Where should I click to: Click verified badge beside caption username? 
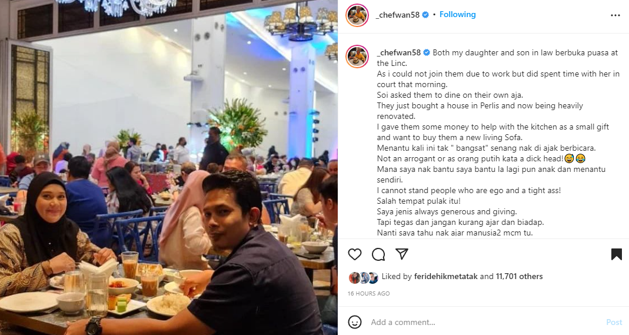[x=427, y=52]
